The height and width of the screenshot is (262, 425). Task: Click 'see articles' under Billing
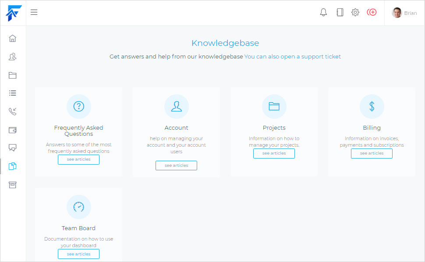372,153
